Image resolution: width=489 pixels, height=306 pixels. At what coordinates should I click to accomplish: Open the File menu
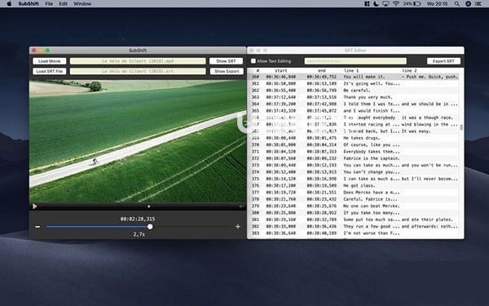[49, 4]
